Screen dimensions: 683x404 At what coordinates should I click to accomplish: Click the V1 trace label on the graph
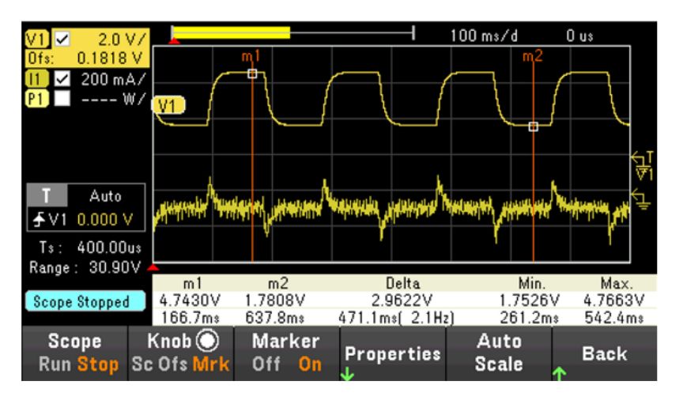(x=167, y=104)
